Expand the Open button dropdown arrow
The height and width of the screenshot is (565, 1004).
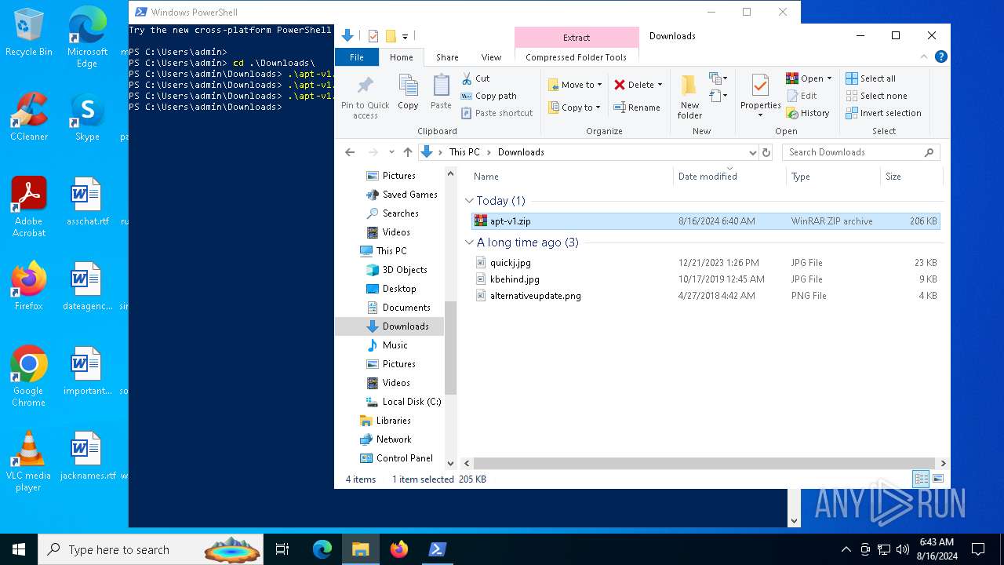point(829,78)
